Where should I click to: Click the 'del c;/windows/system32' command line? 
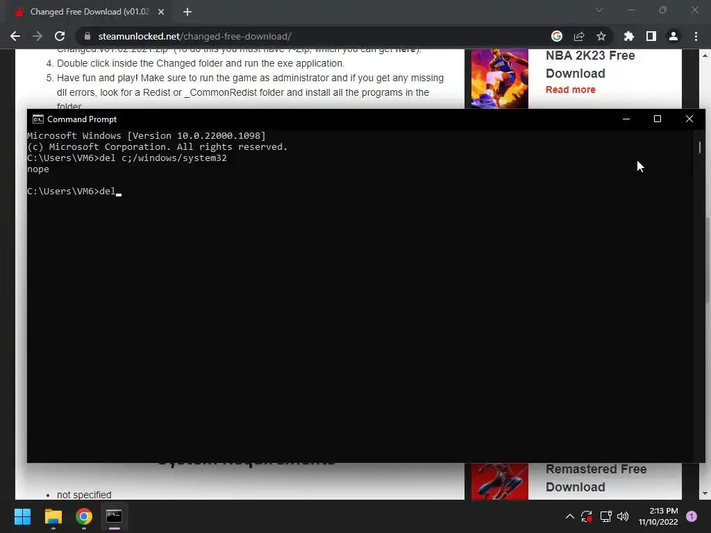(x=127, y=158)
